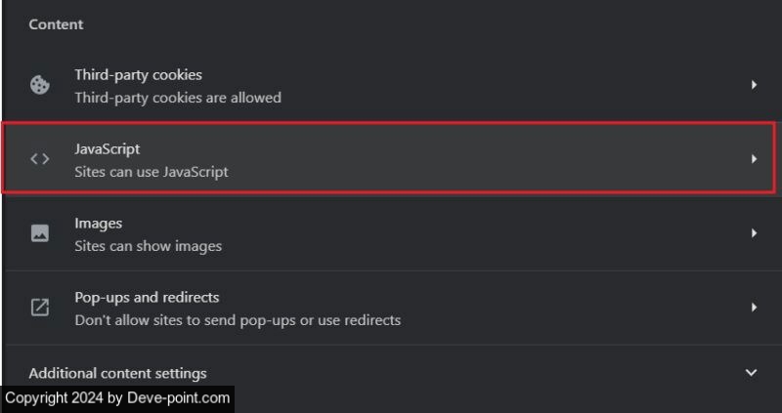
Task: Select the Images entry title
Action: 98,223
